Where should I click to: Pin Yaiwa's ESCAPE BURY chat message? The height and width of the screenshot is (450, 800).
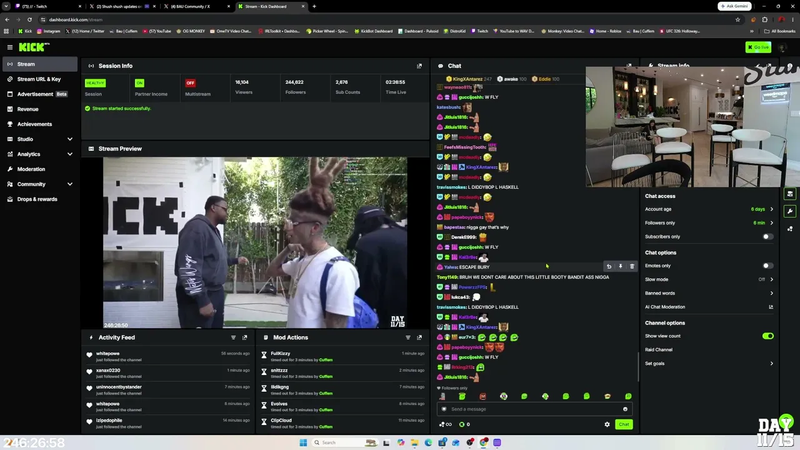click(620, 267)
